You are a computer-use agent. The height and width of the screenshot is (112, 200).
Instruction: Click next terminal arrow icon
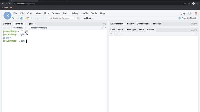(x=9, y=28)
